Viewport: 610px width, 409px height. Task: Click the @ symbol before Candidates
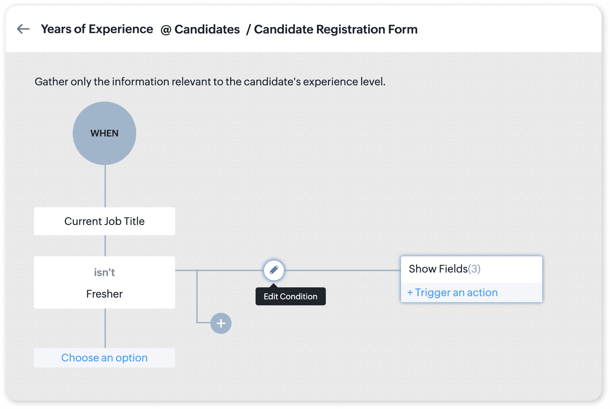pos(166,30)
